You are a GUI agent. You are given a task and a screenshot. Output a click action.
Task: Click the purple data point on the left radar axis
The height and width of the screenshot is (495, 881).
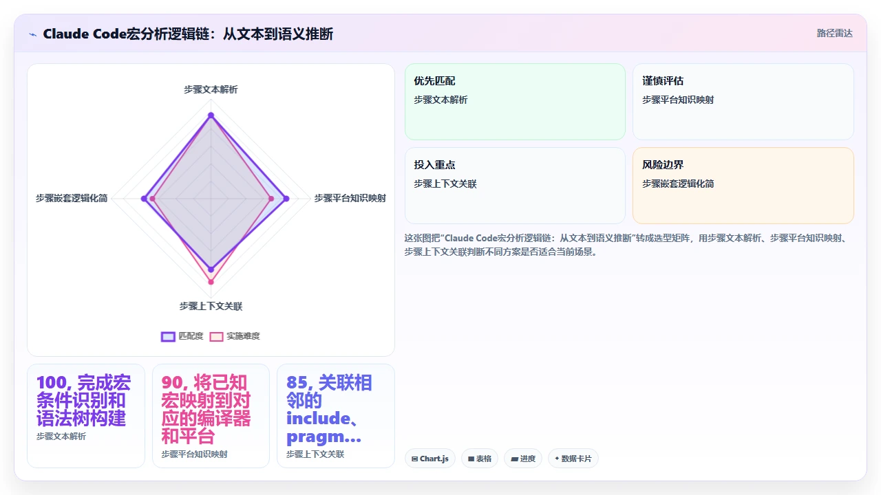click(x=144, y=199)
